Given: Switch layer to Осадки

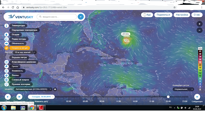Looking at the screenshot, I should [16, 34].
